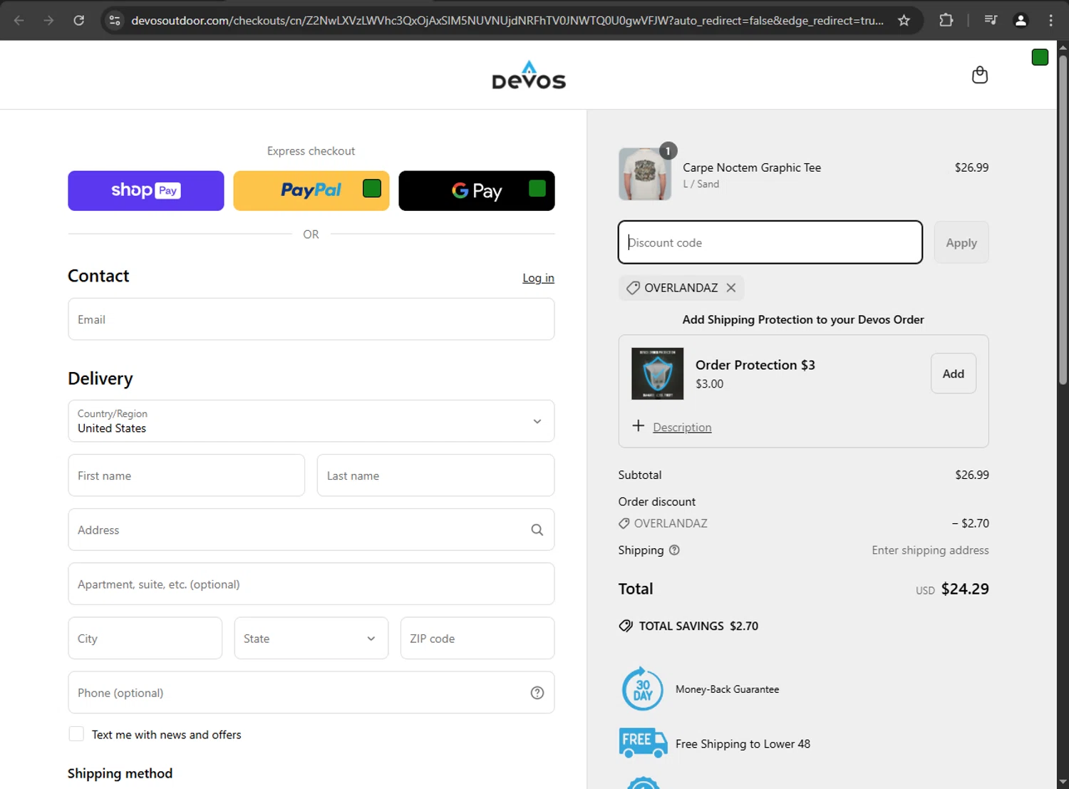1069x789 pixels.
Task: Open the Order Protection Description link
Action: point(682,427)
